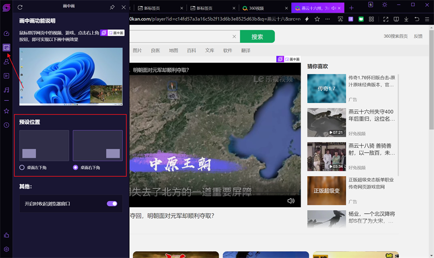The image size is (434, 258).
Task: Click the 画中画 demo preview image
Action: click(x=71, y=76)
